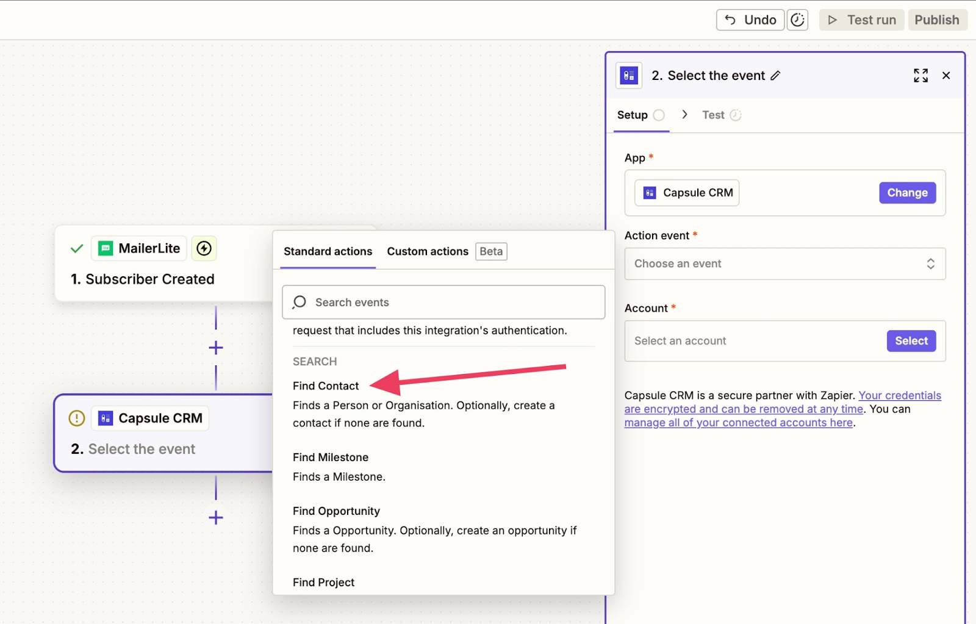Click the trigger lightning bolt icon
Image resolution: width=976 pixels, height=624 pixels.
[204, 248]
